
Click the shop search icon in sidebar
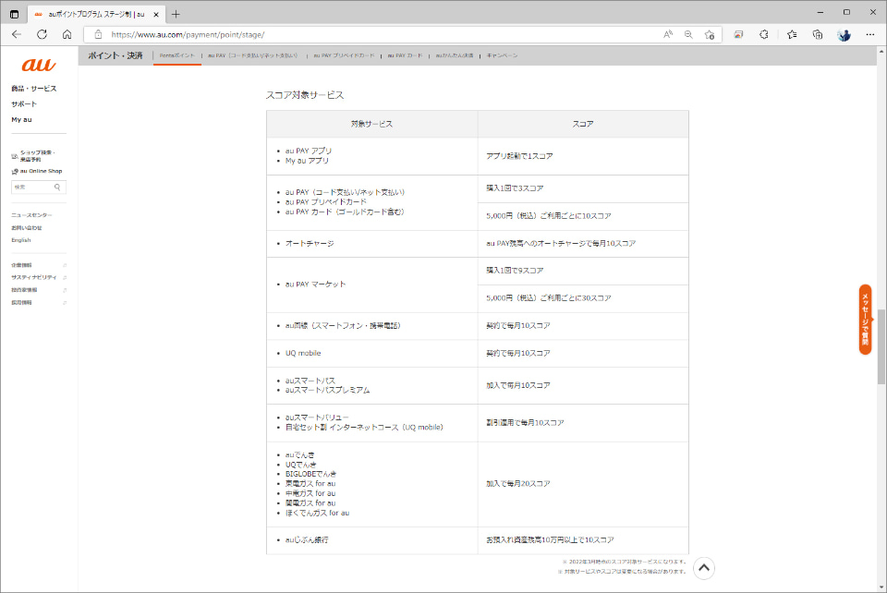[15, 156]
